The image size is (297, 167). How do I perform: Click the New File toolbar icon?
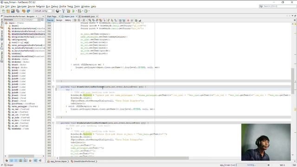pos(4,11)
